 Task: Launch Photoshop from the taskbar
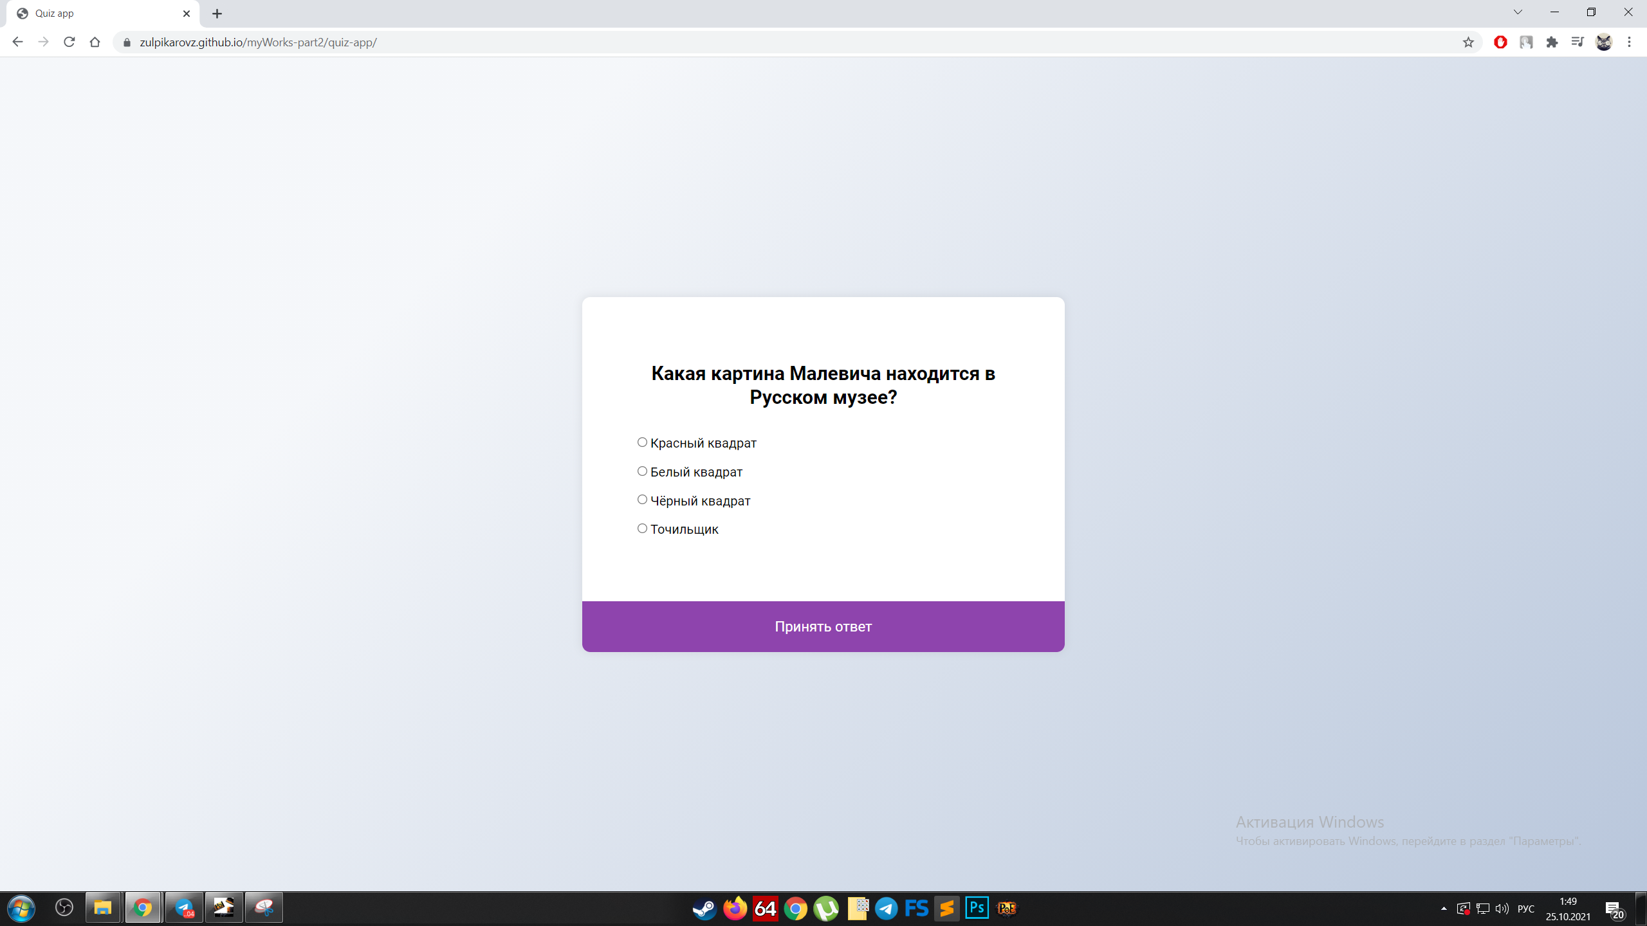[977, 908]
